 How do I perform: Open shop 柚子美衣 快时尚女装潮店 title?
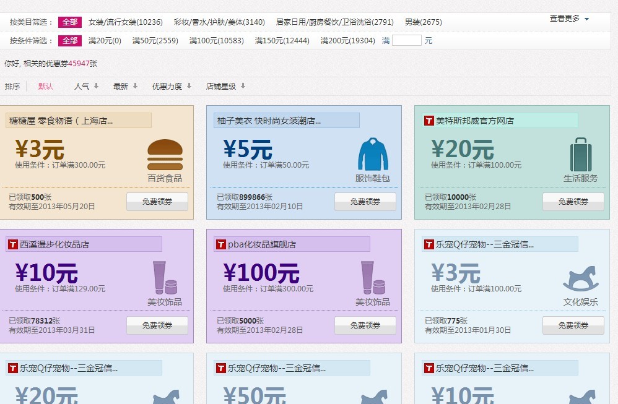click(x=269, y=121)
